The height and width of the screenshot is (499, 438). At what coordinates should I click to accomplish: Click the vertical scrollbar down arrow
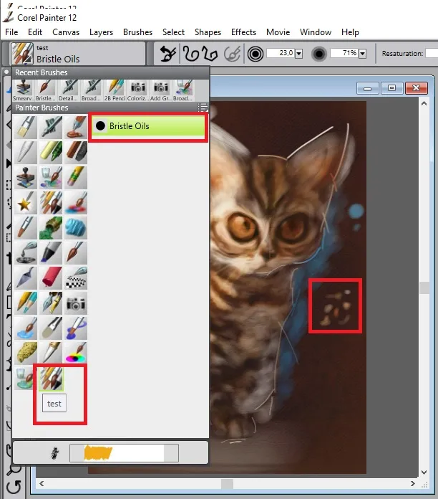[424, 472]
